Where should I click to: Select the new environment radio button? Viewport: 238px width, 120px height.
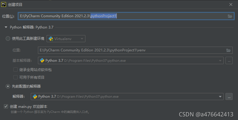pos(8,39)
